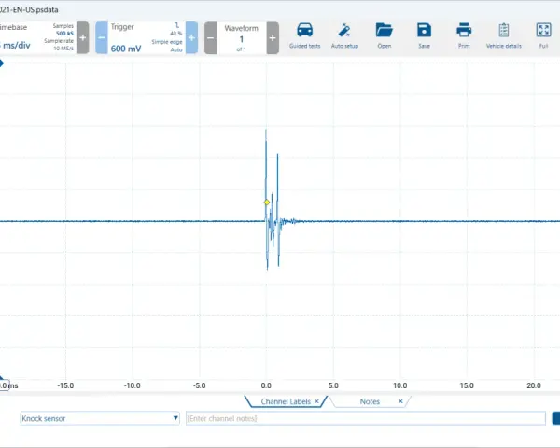Switch to Channel Labels tab

286,401
